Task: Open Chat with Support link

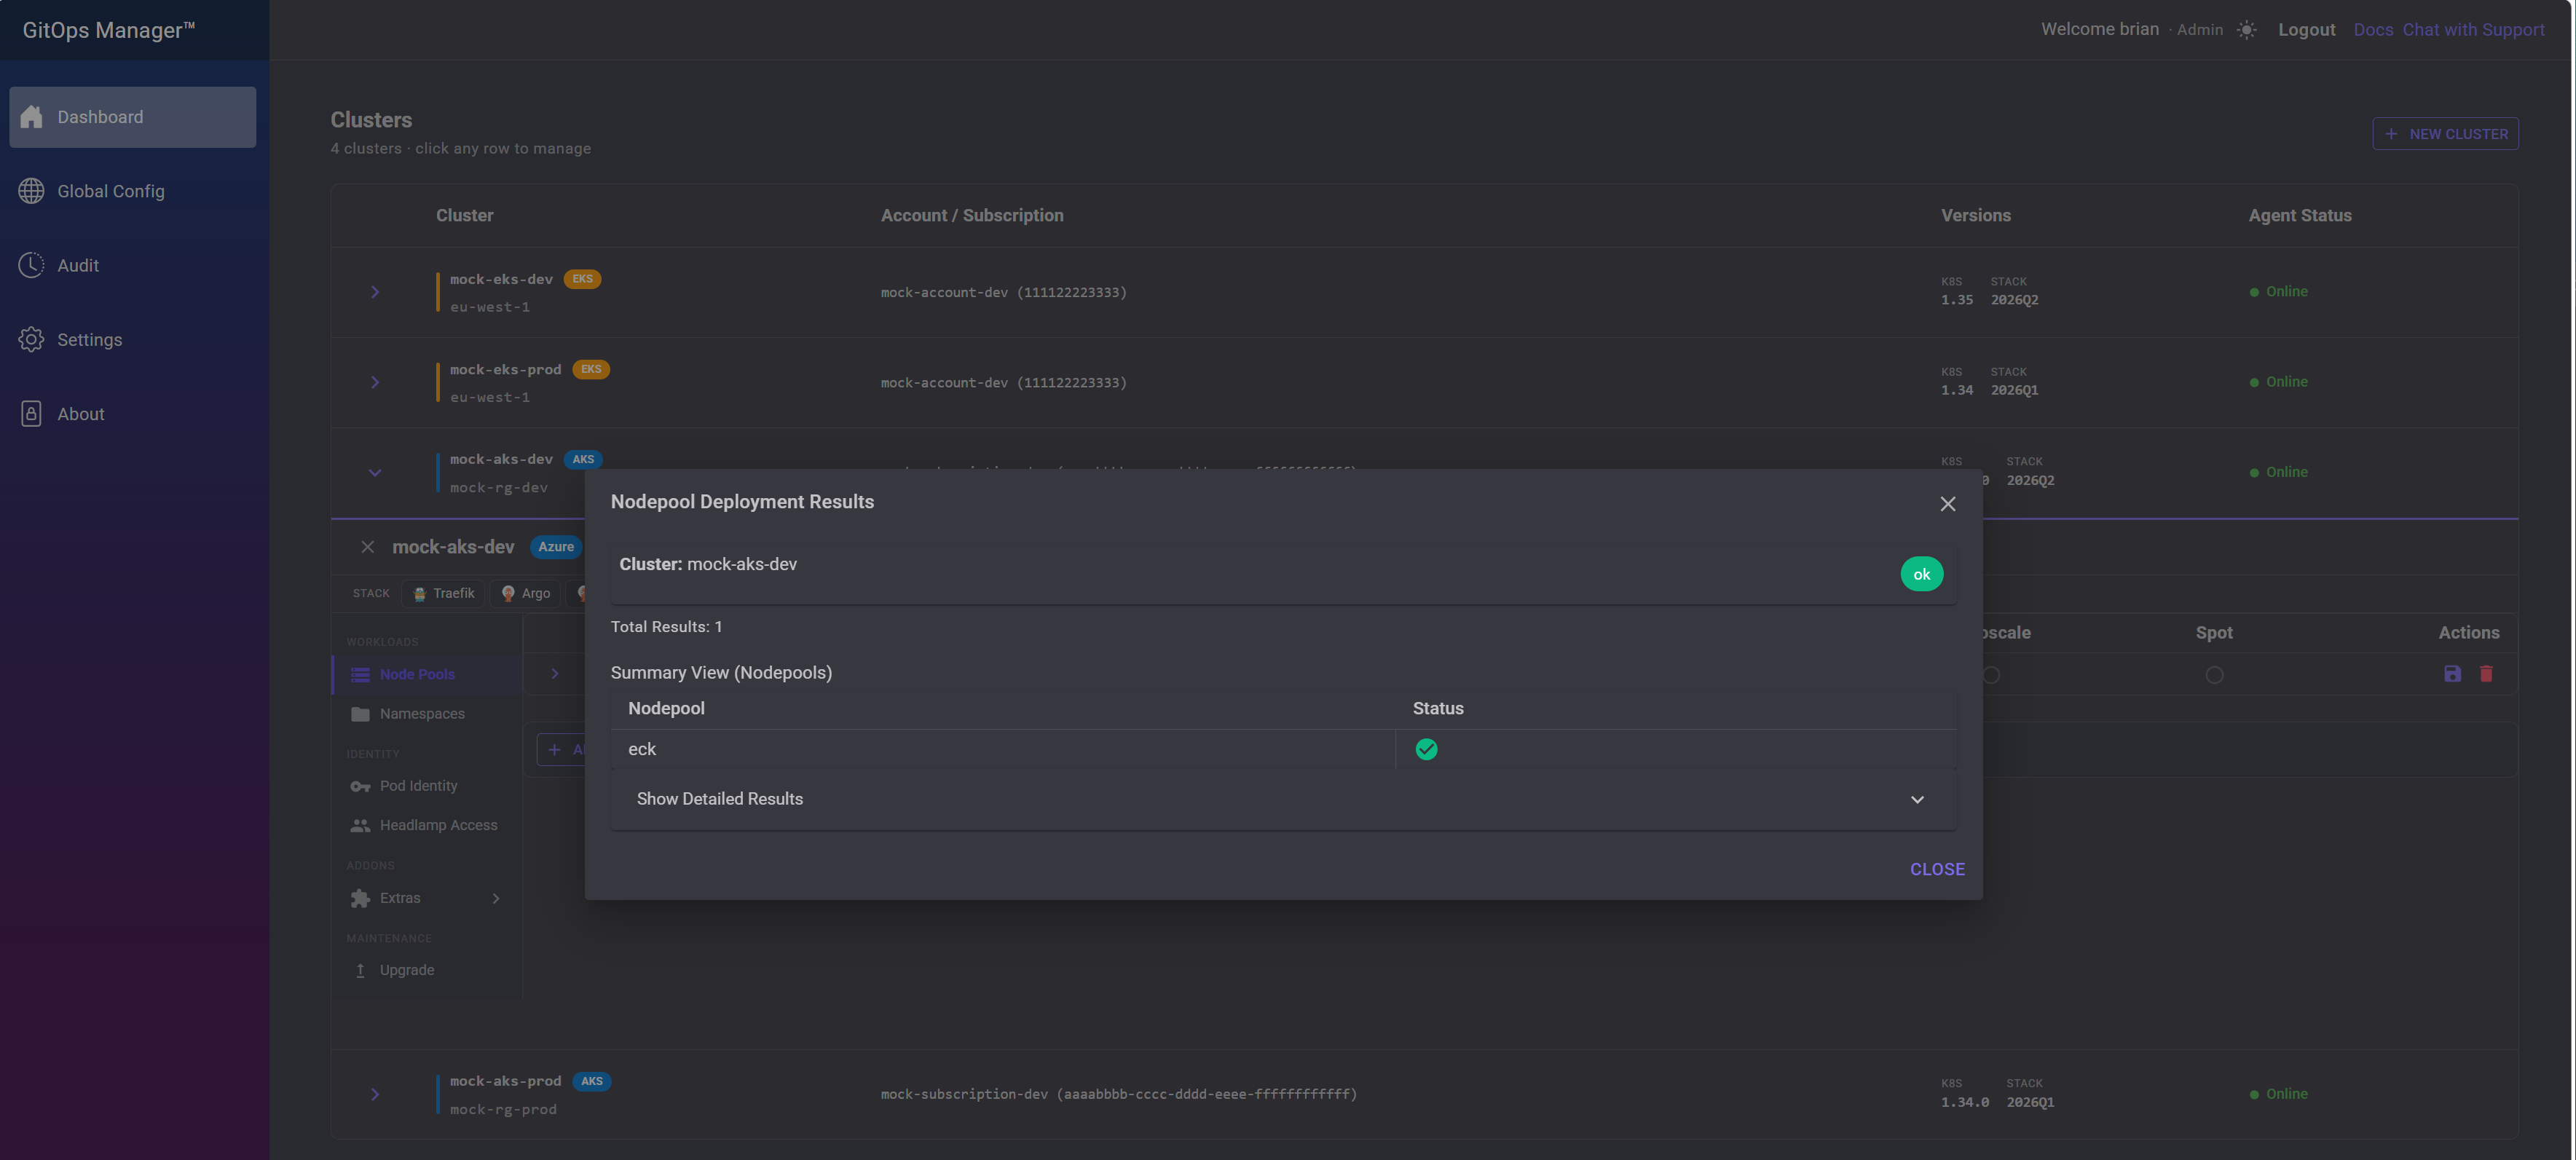Action: click(2473, 30)
